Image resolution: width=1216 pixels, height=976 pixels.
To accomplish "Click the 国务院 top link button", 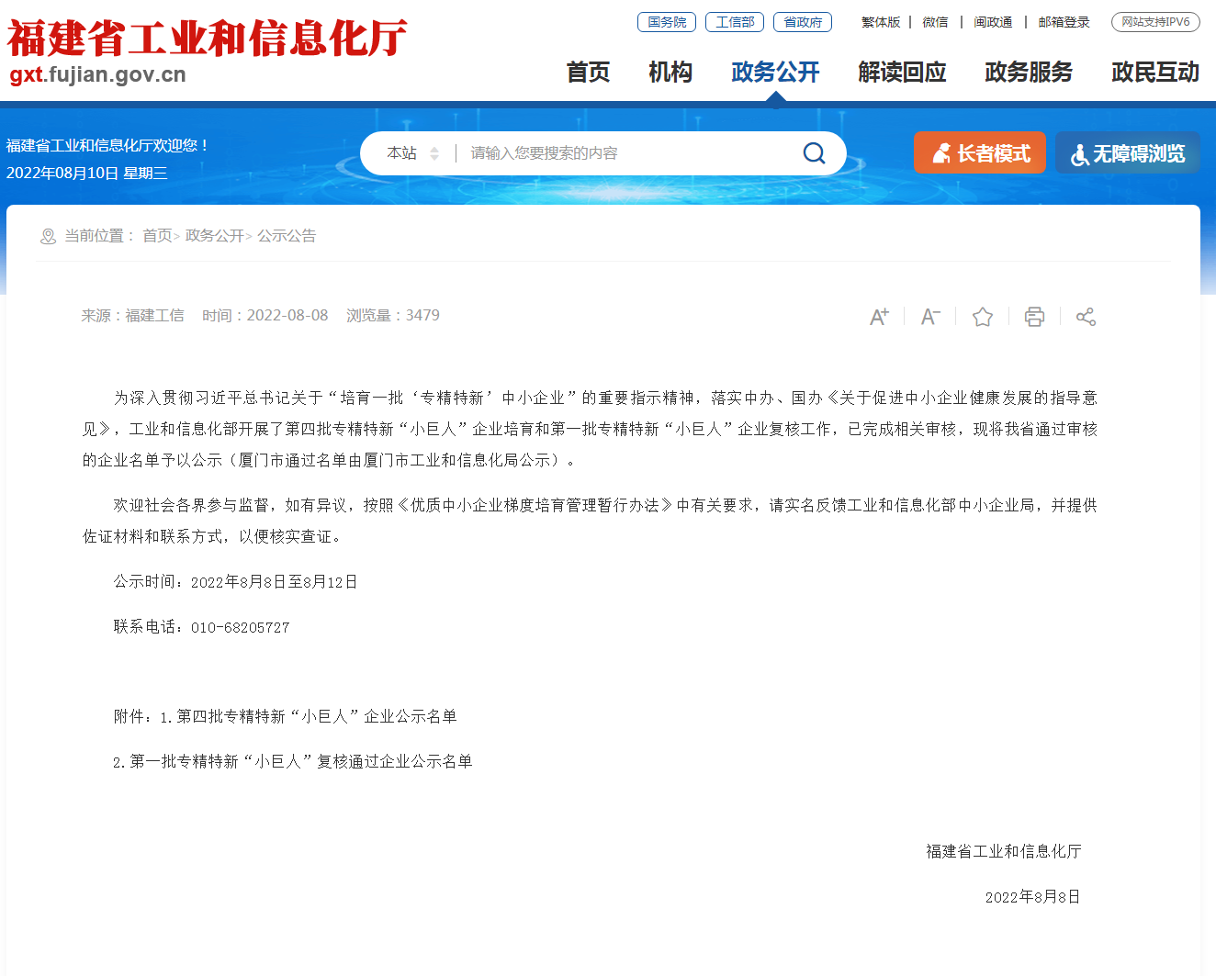I will (x=667, y=22).
